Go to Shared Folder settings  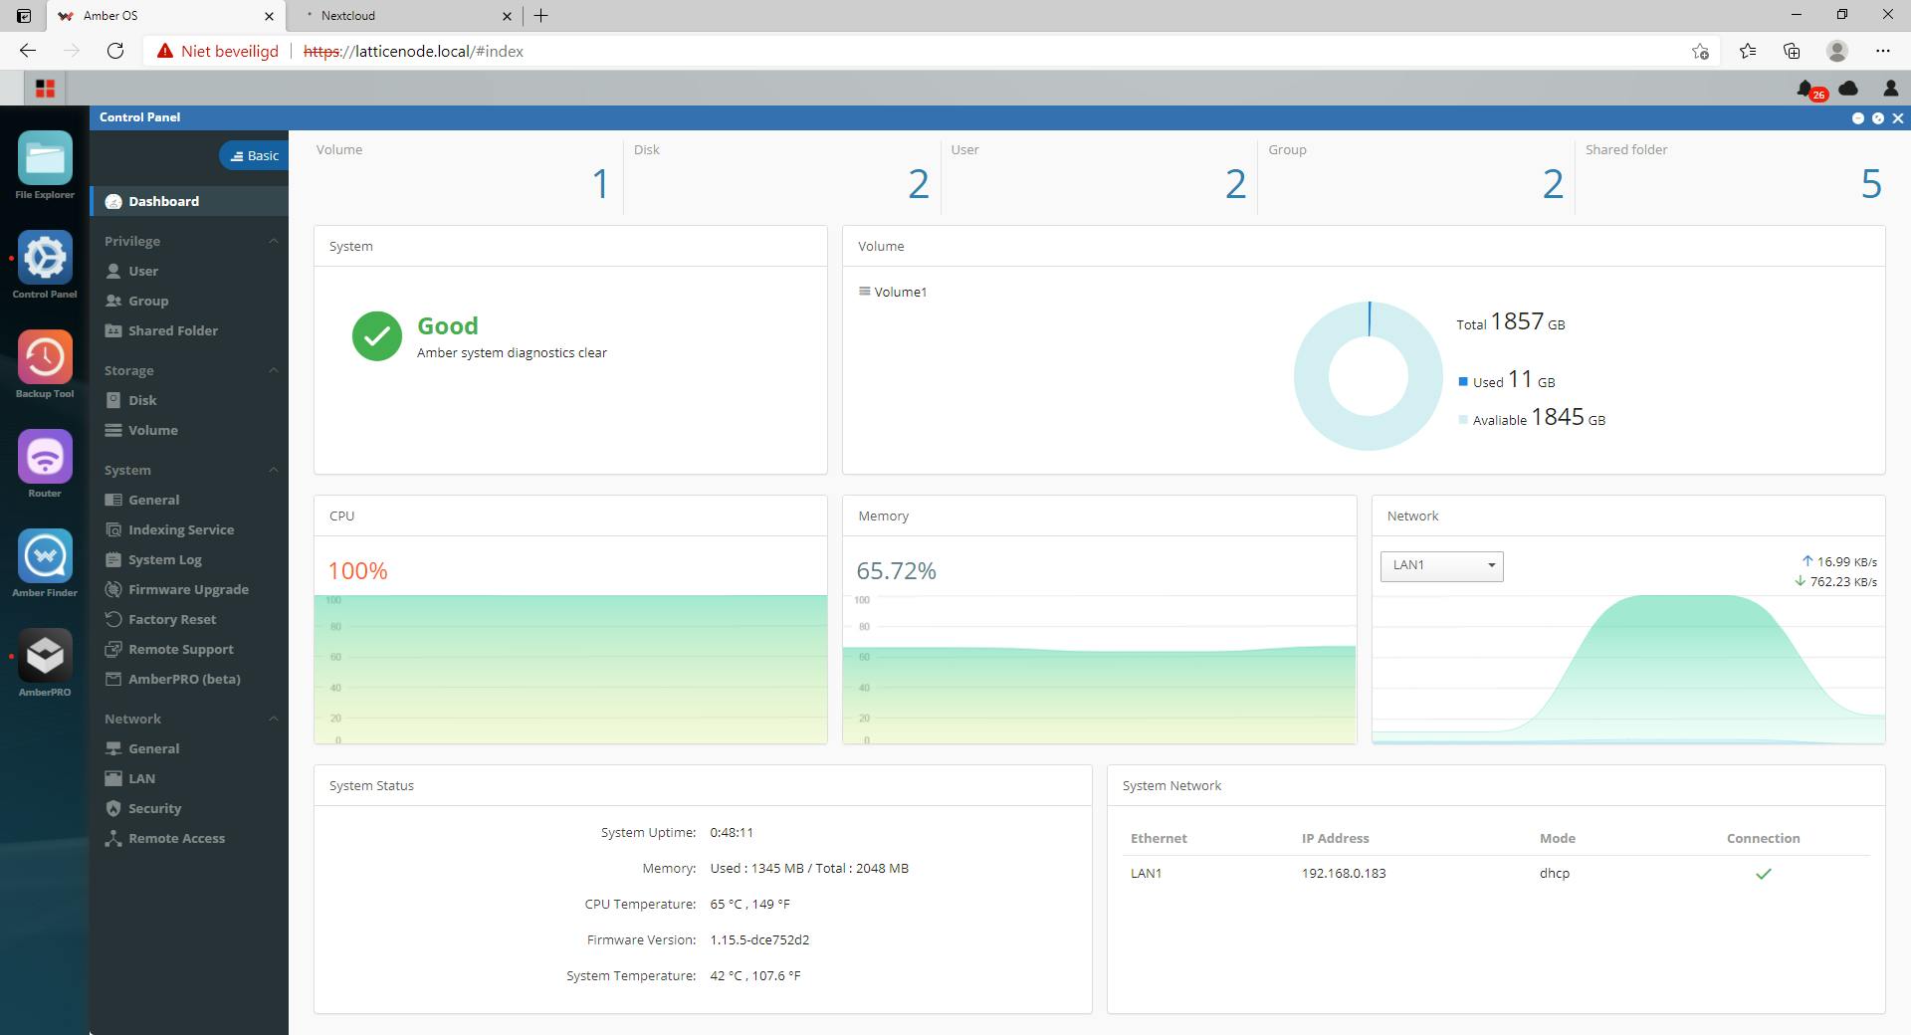tap(189, 330)
